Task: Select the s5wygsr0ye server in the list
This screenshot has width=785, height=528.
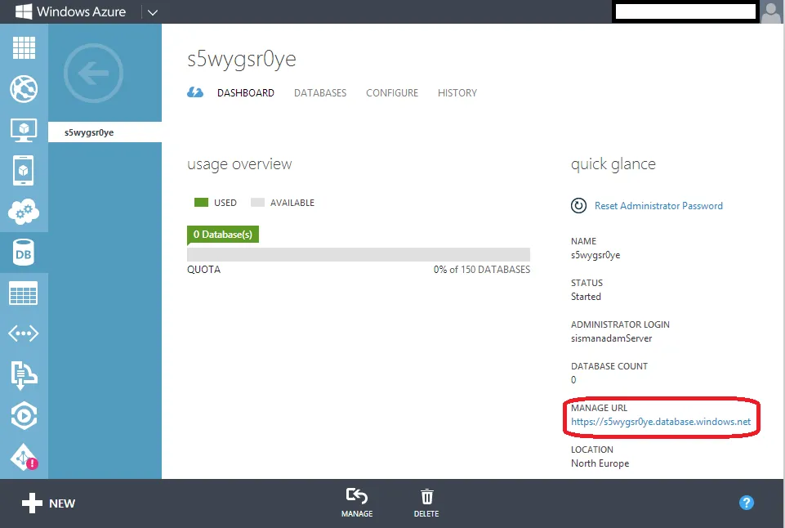Action: click(105, 132)
